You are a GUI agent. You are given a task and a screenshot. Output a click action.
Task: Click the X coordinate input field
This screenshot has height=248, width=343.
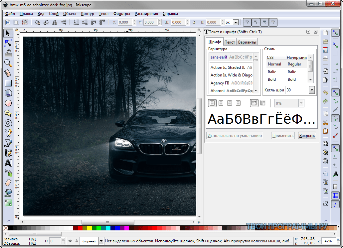125,22
